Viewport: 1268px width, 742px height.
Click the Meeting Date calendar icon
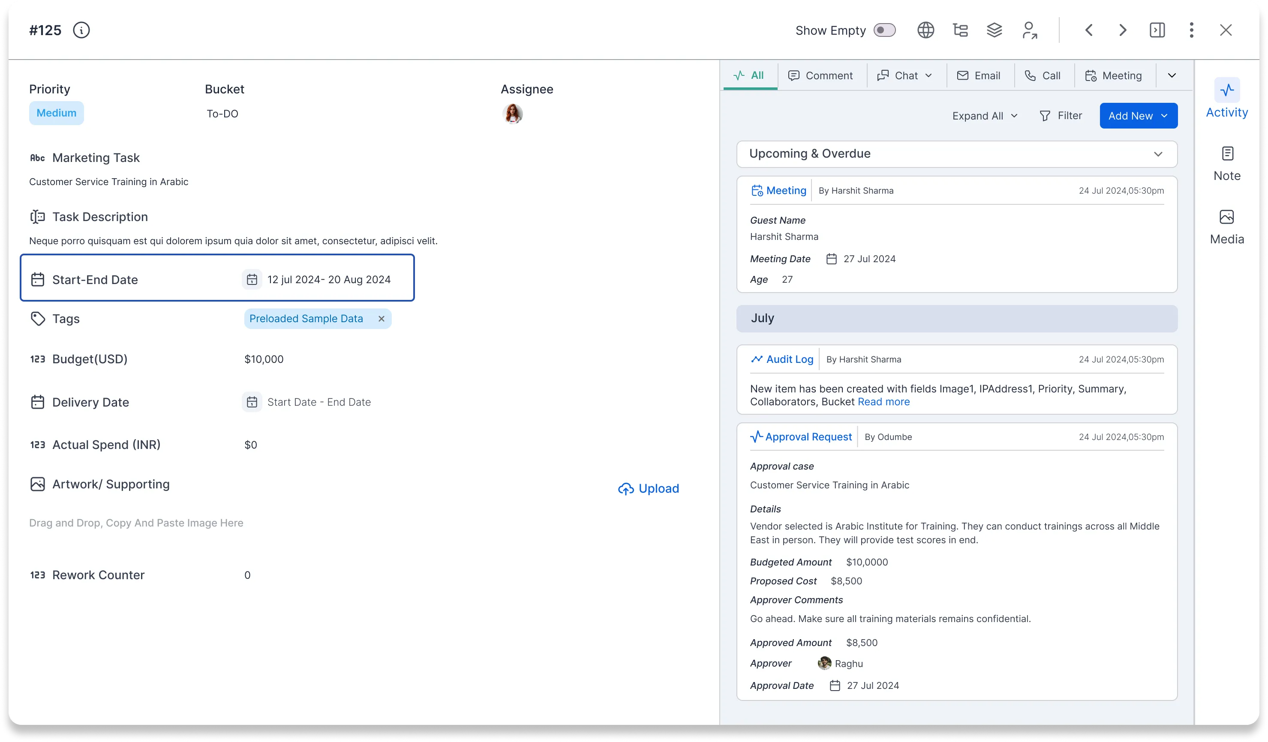point(831,259)
